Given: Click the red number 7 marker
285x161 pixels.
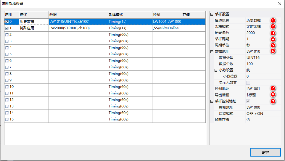Looking at the screenshot, I should coord(273,88).
